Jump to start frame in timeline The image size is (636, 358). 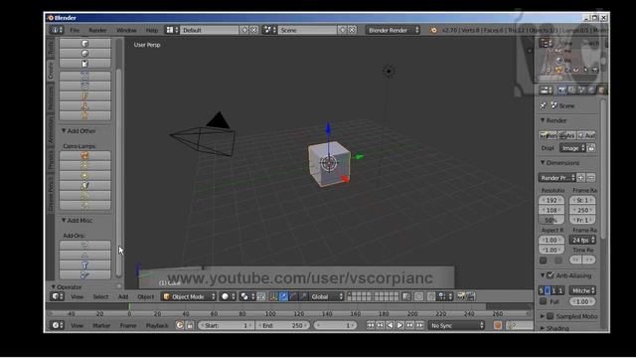click(x=371, y=325)
